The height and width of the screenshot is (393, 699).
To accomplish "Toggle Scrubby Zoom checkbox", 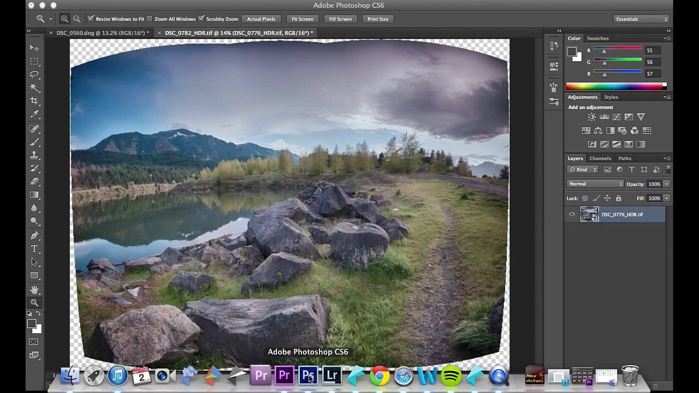I will pos(202,19).
